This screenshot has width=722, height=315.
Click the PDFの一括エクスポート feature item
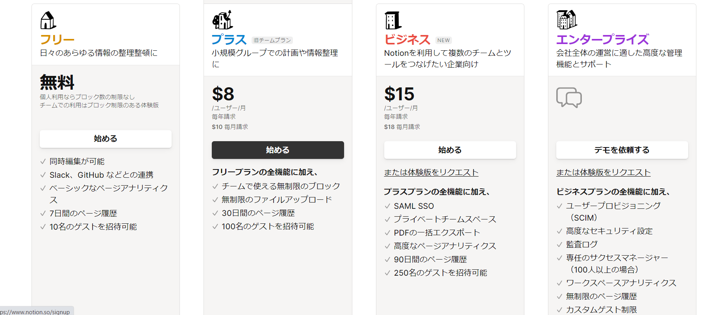pyautogui.click(x=437, y=233)
